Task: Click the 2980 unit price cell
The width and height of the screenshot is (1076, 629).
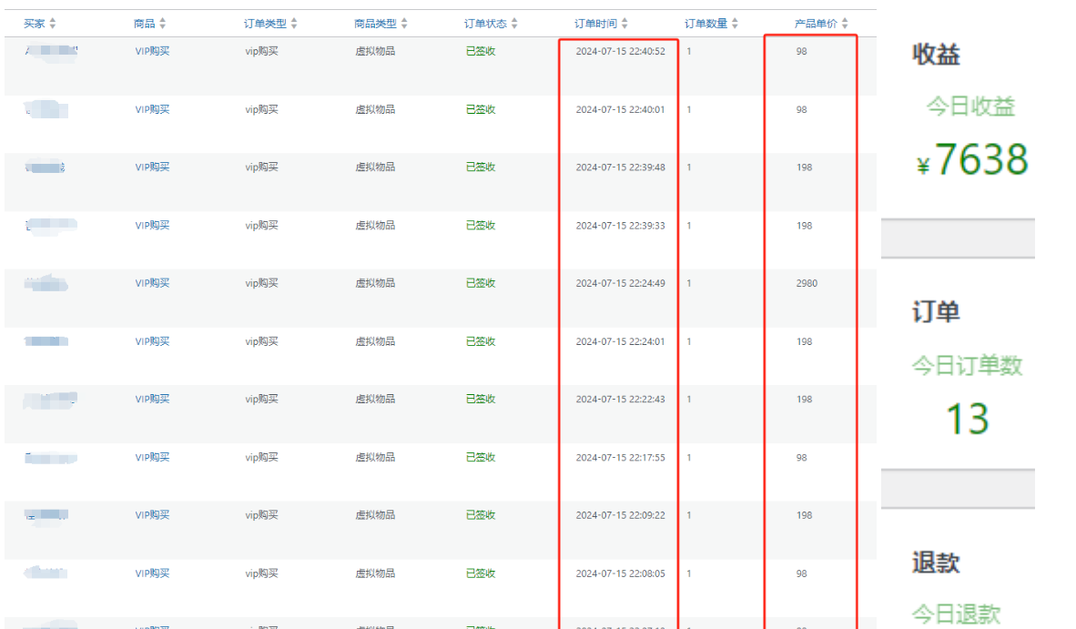Action: tap(806, 283)
